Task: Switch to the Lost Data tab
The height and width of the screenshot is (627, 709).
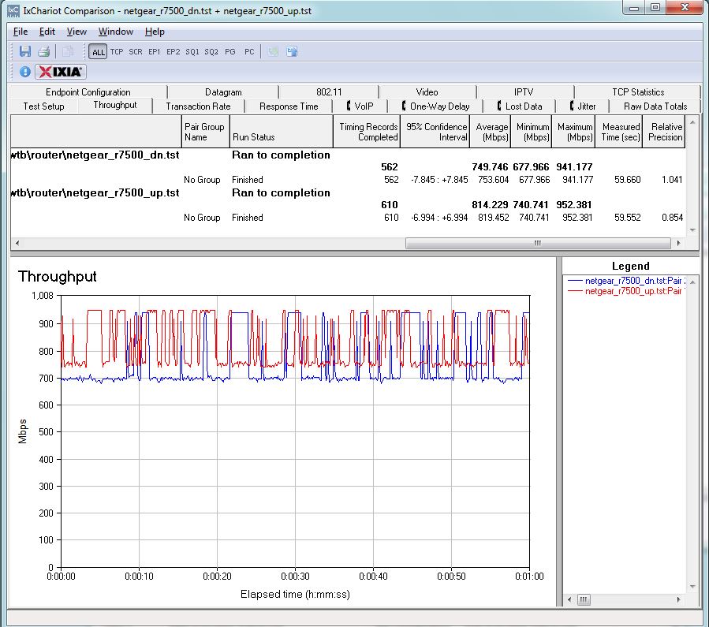Action: tap(519, 106)
